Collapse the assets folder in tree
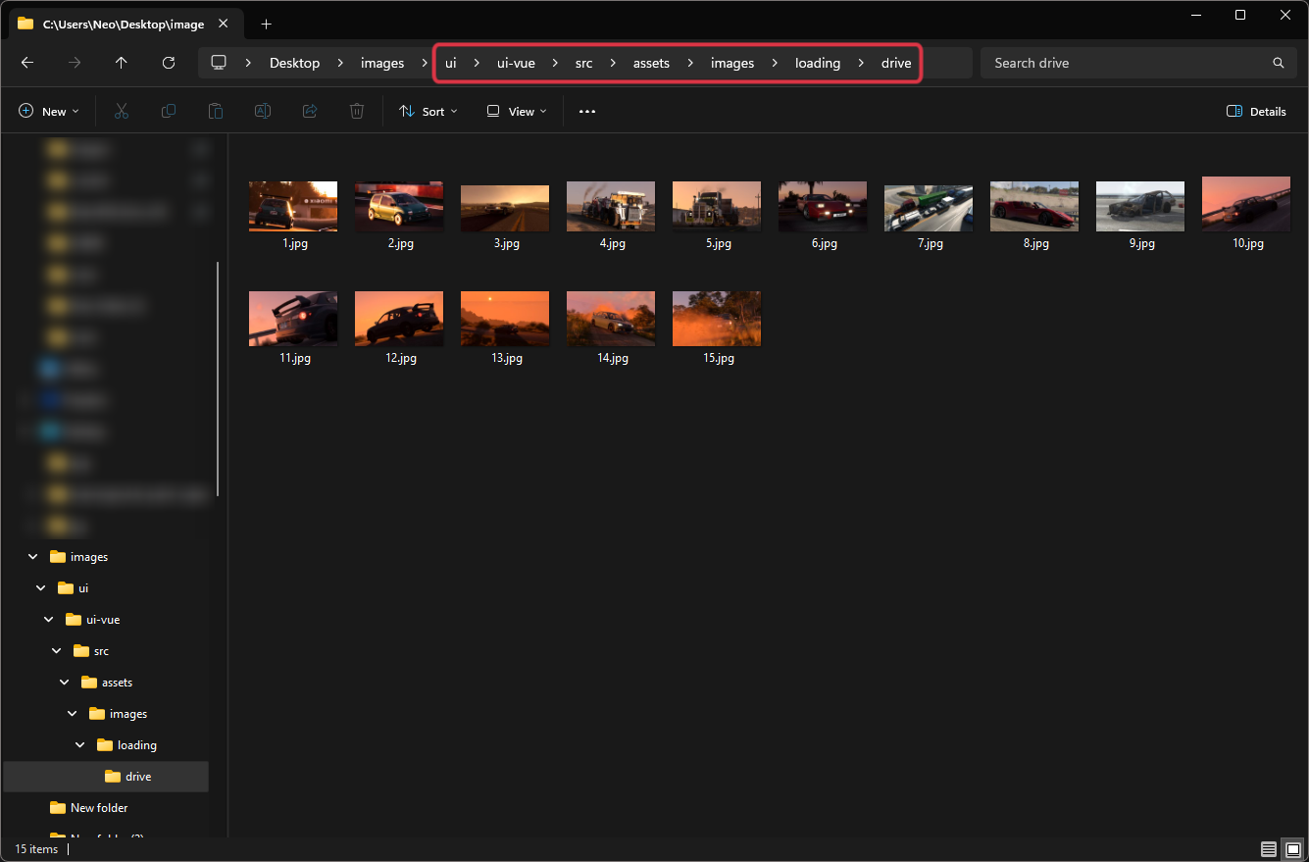This screenshot has width=1309, height=862. 65,683
